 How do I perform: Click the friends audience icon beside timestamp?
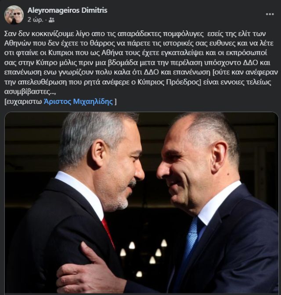[51, 20]
